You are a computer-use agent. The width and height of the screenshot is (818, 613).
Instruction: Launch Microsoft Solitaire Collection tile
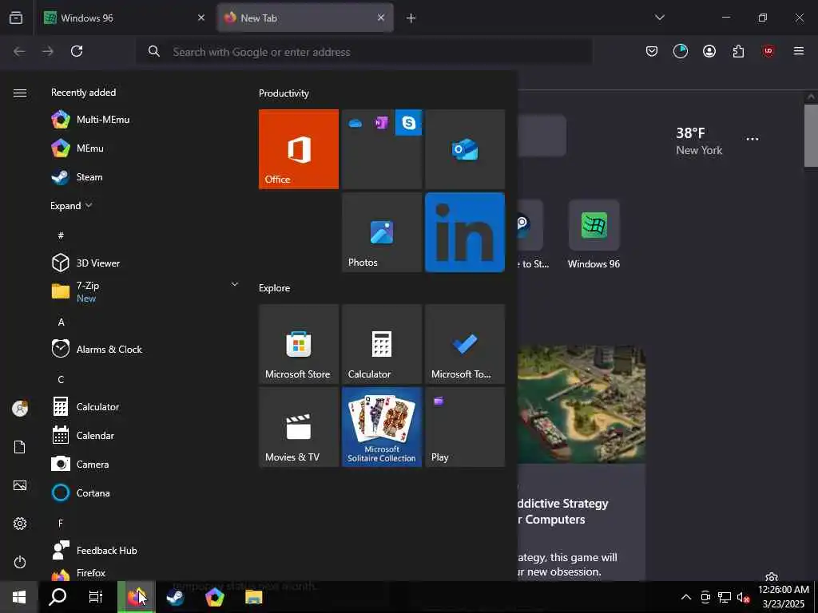point(382,427)
